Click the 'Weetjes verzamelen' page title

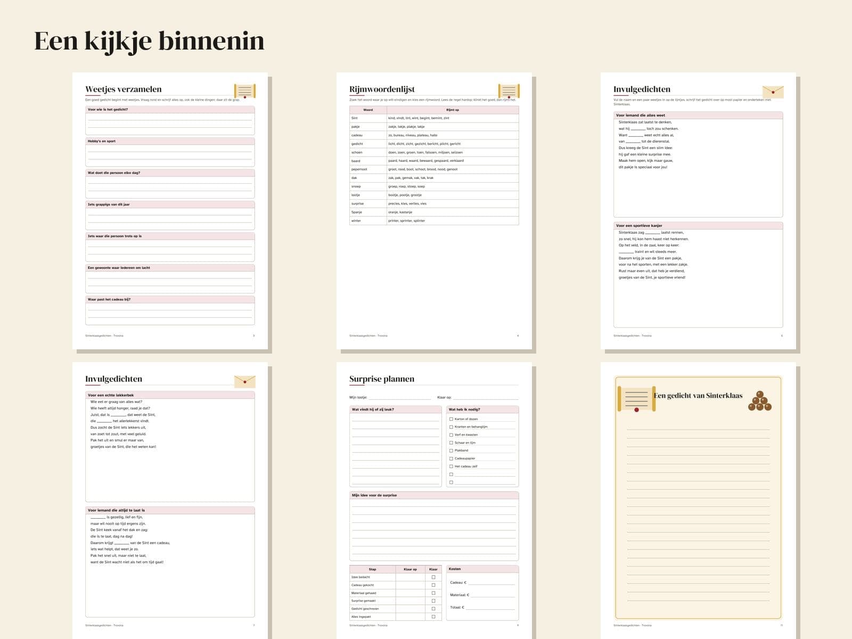coord(124,89)
